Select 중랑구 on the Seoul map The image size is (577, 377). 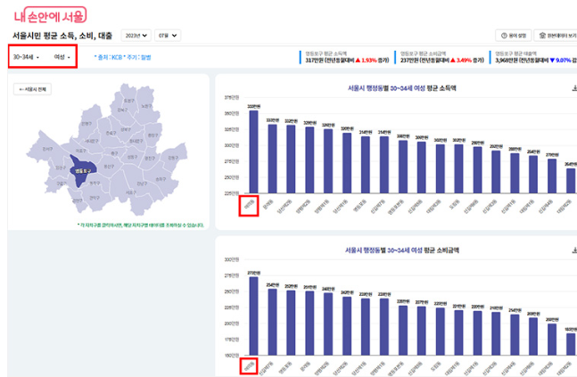[x=152, y=135]
